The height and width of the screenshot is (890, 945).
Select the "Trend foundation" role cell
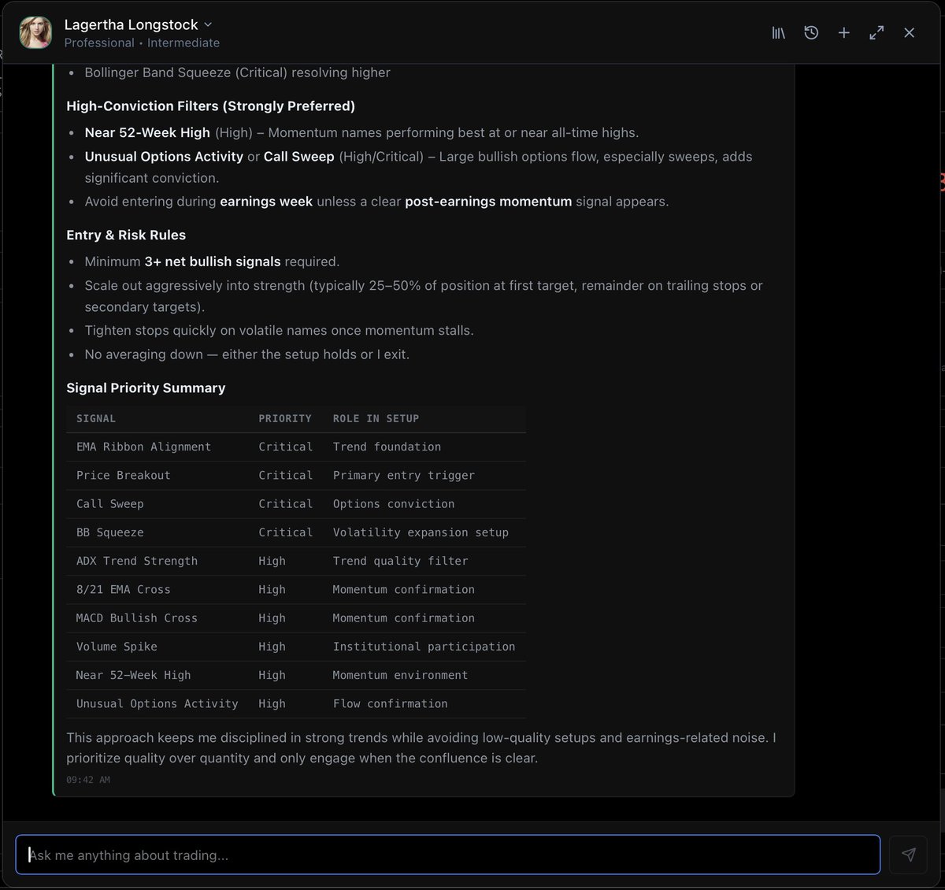click(387, 447)
